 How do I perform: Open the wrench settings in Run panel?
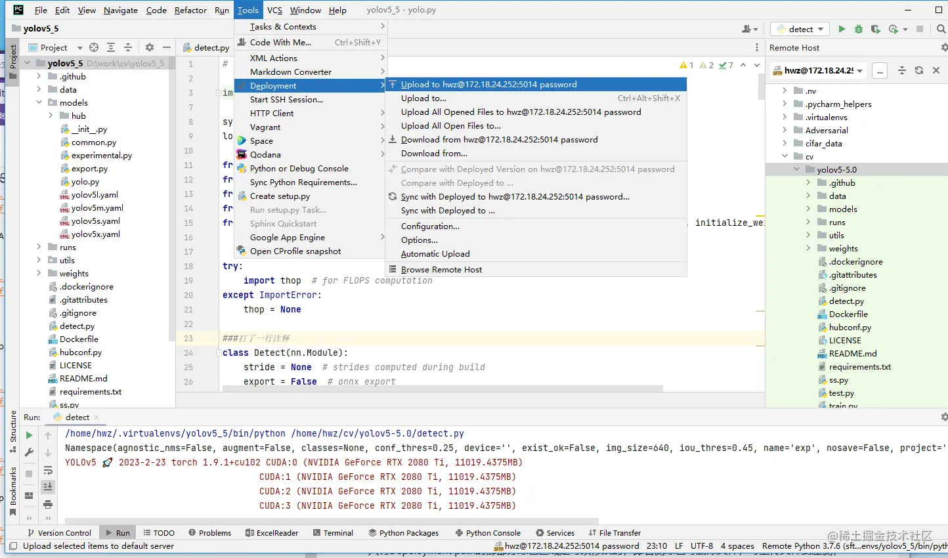29,452
